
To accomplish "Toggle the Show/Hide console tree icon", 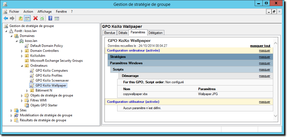I will 27,18.
